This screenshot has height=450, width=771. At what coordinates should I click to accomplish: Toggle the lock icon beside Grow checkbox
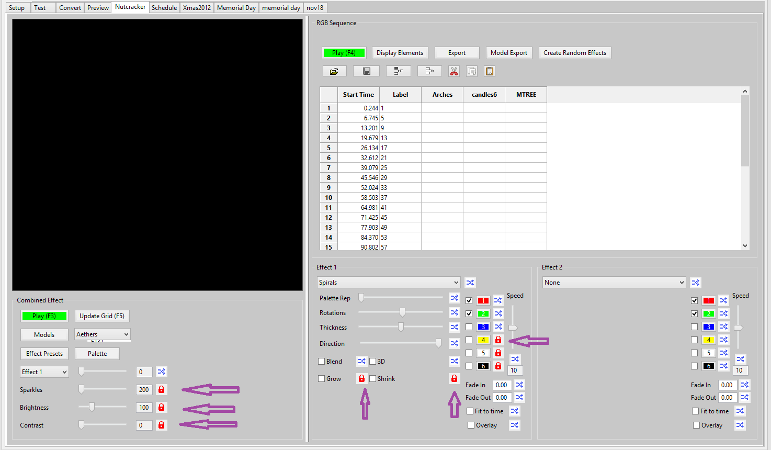pyautogui.click(x=361, y=378)
